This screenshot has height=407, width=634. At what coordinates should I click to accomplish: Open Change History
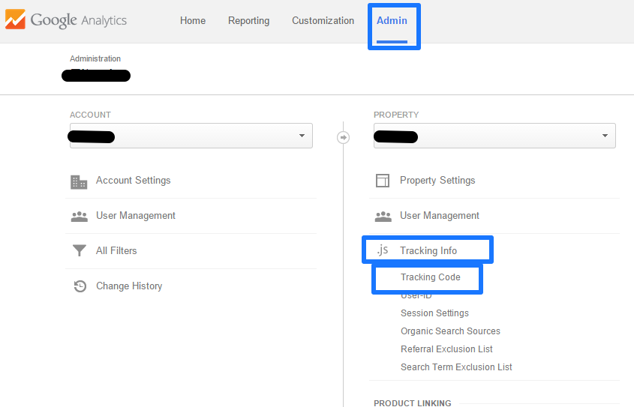tap(129, 286)
